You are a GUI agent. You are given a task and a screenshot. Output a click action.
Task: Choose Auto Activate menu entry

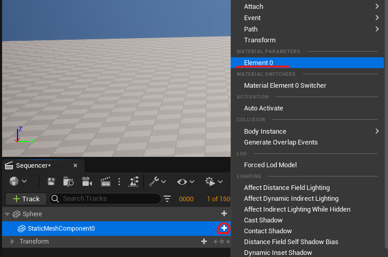point(307,108)
